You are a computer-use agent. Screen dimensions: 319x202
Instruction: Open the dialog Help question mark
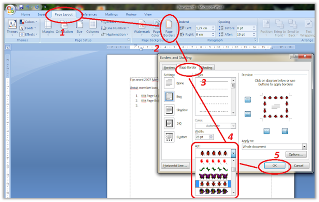point(294,56)
